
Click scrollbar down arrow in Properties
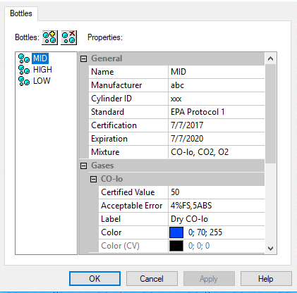pos(270,248)
